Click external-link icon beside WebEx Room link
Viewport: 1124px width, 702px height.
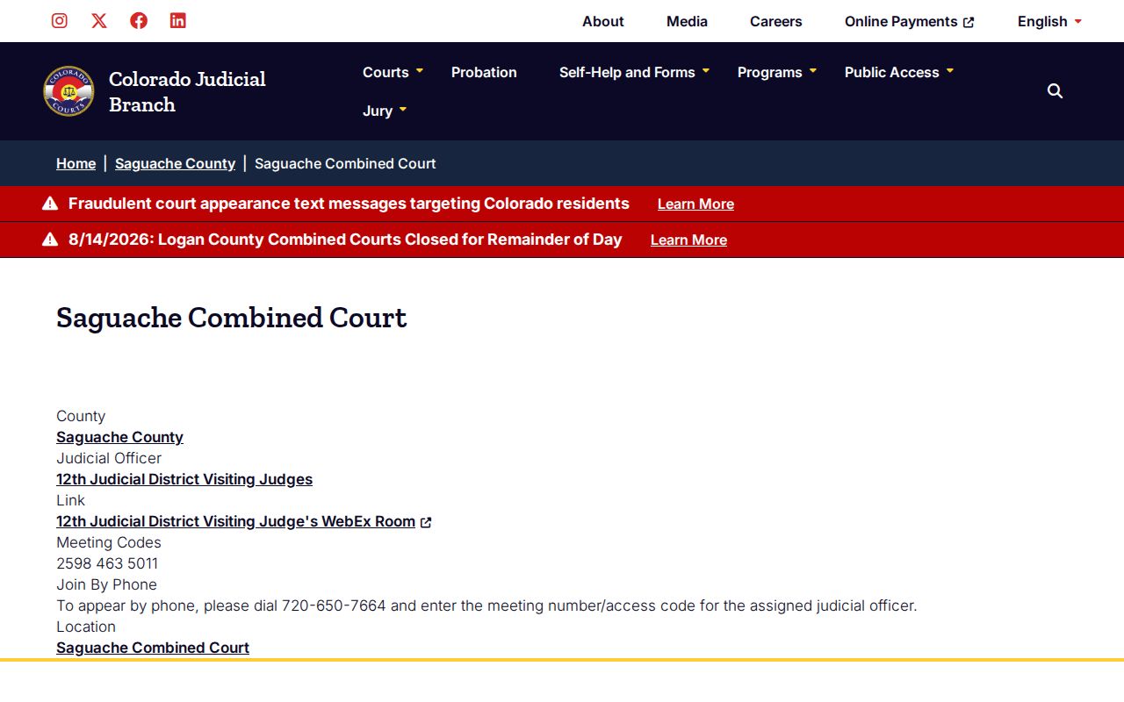click(x=426, y=522)
